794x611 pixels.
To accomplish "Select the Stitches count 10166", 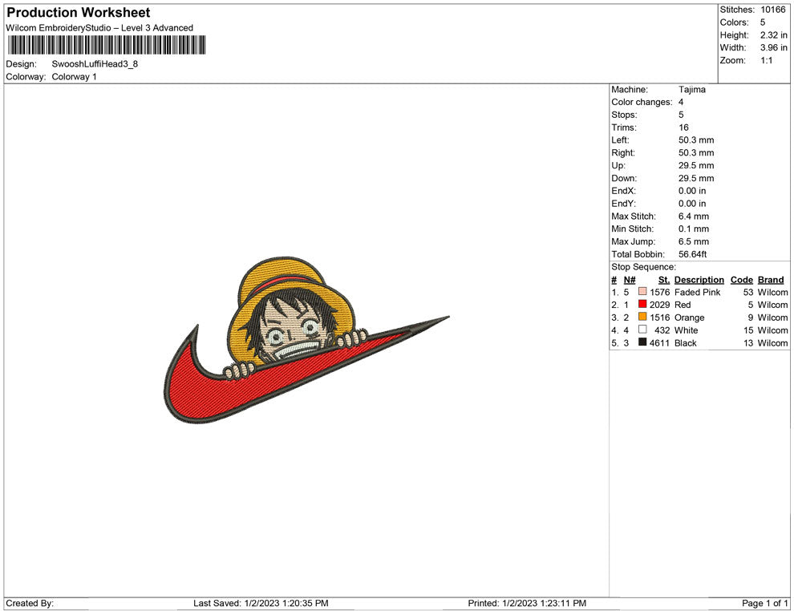I will (x=773, y=10).
